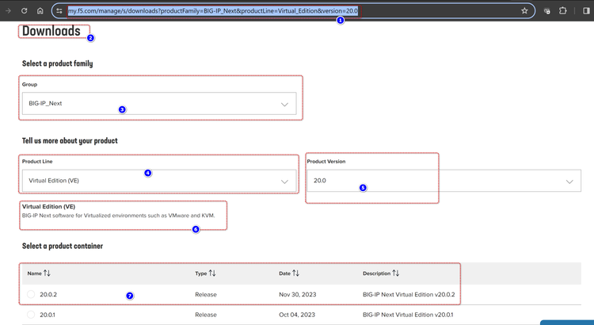Open the Product Version 20.0 dropdown
Screen dimensions: 594x325
point(444,181)
